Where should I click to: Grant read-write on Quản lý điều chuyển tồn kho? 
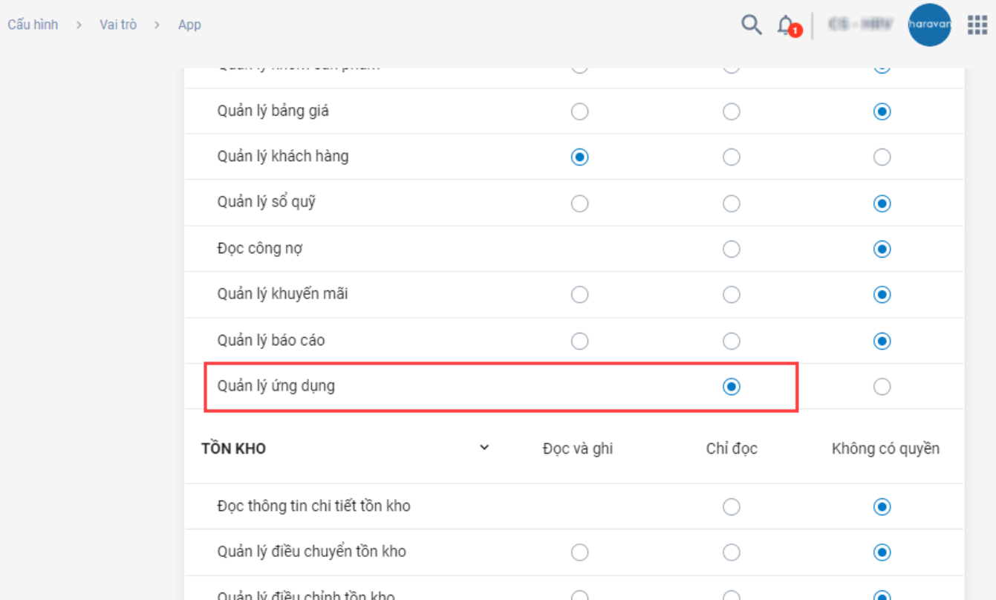pos(579,552)
